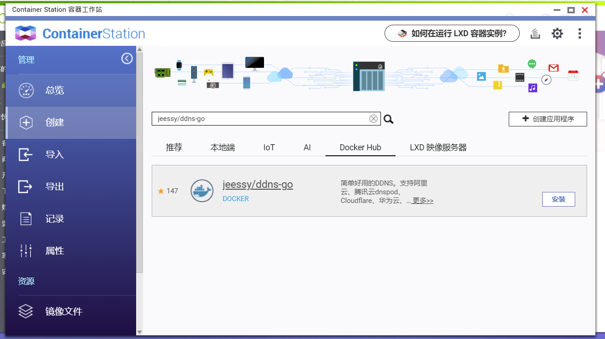This screenshot has height=339, width=605.
Task: Click the 总览 gauge icon
Action: click(x=26, y=90)
